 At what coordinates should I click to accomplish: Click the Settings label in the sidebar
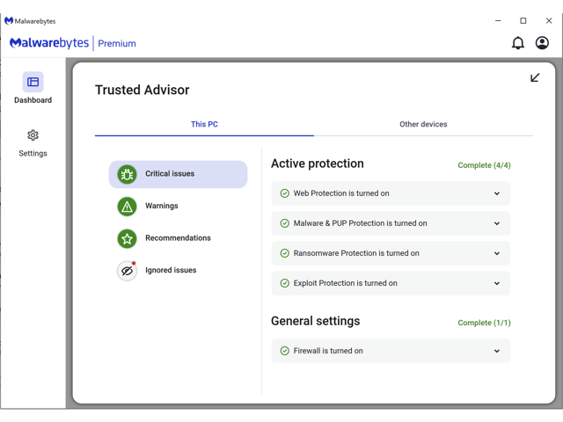click(x=33, y=154)
